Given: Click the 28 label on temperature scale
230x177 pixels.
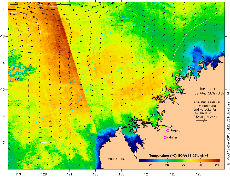Looking at the screenshot, I should (200, 165).
